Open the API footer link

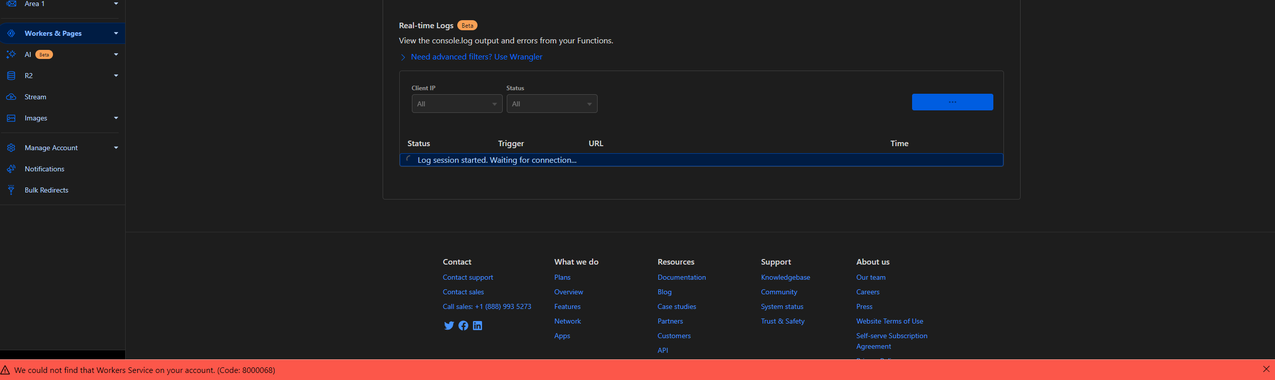(x=663, y=350)
